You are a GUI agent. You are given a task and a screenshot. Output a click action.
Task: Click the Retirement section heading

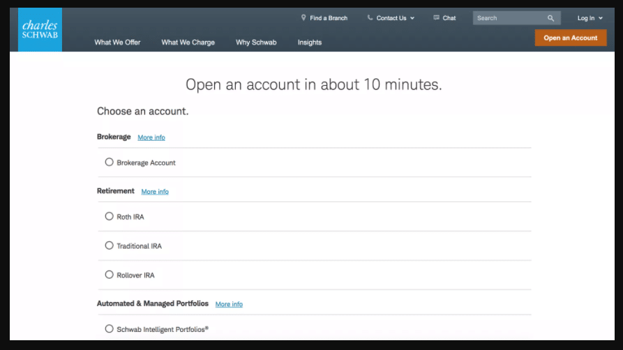pyautogui.click(x=116, y=191)
